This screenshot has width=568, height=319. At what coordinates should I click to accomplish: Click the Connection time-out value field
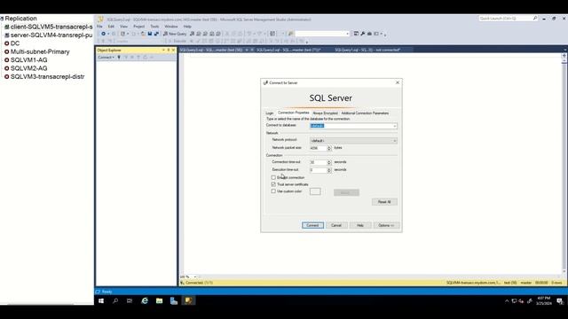click(x=319, y=162)
